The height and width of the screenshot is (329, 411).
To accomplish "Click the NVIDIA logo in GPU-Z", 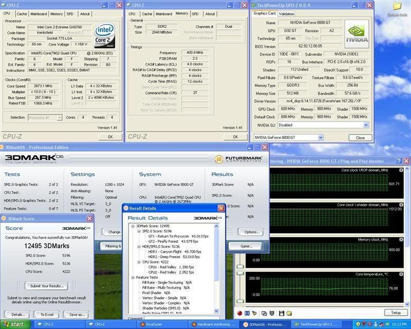I will [x=356, y=33].
